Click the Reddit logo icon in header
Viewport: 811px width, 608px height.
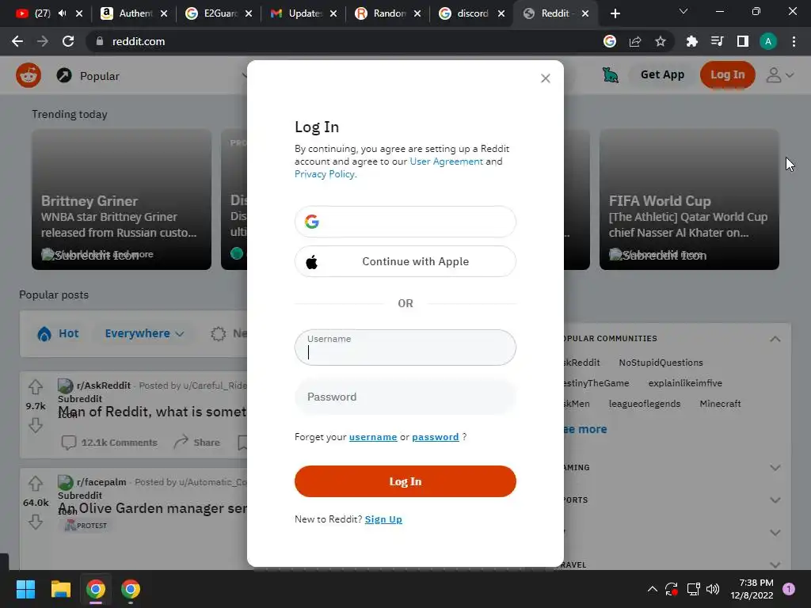[29, 75]
